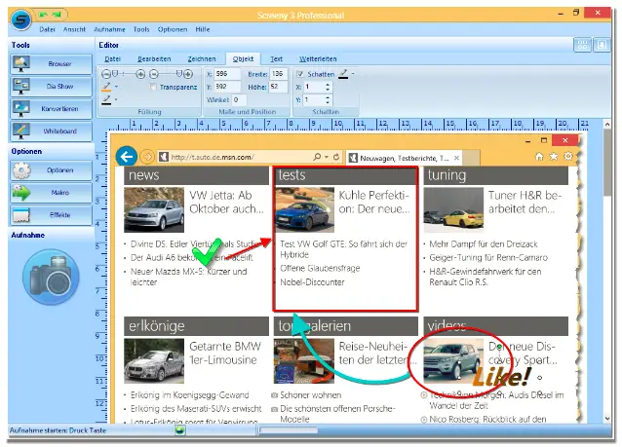Screen dimensions: 622x447
Task: Open dropdown beside black line color in Füllung
Action: 116,99
